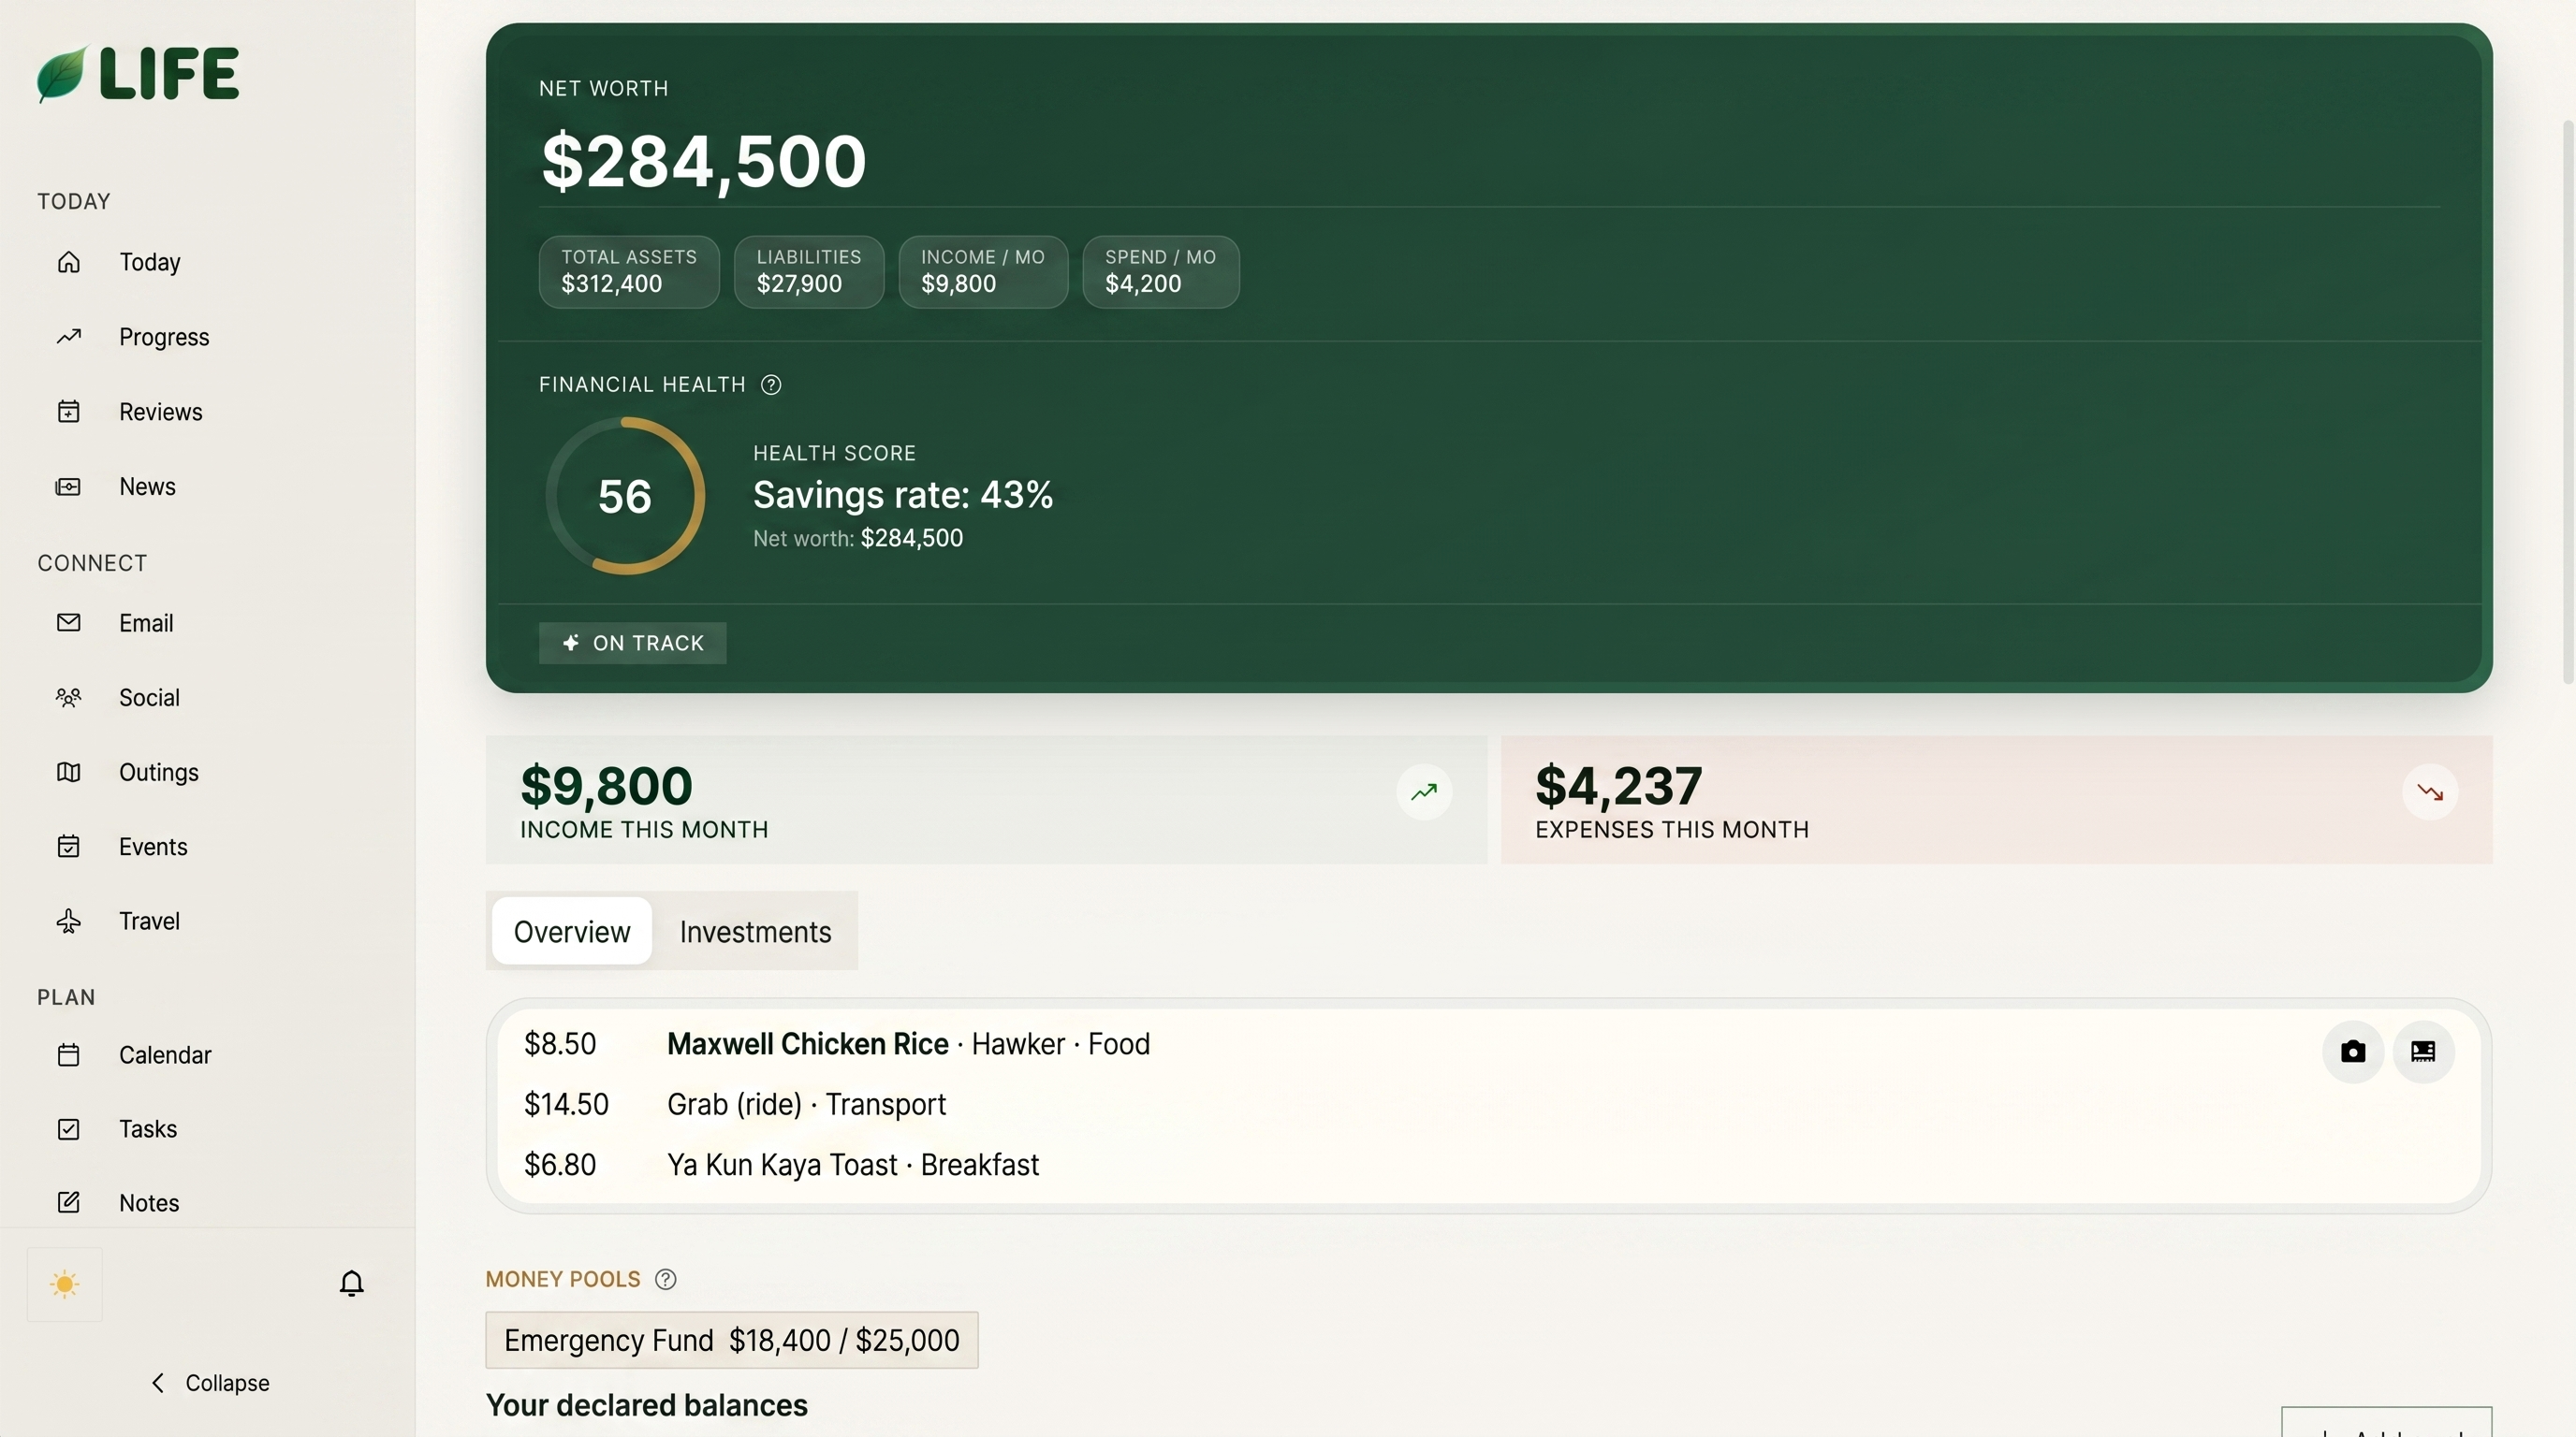Screen dimensions: 2576x1437
Task: Click the Liabilities $27,900 chip
Action: coord(809,272)
